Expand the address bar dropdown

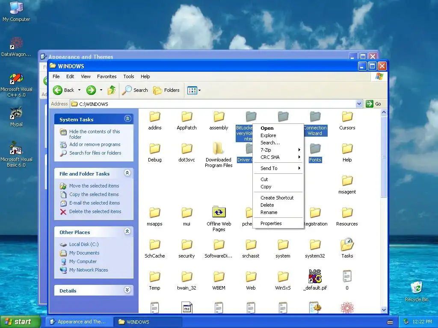(359, 104)
